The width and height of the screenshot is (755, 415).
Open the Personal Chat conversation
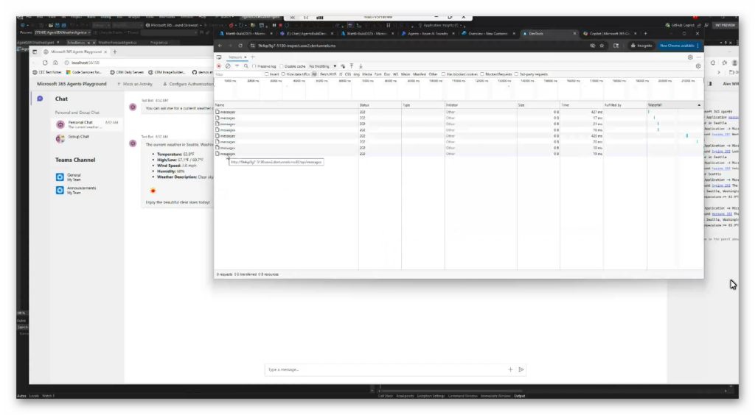(x=87, y=124)
